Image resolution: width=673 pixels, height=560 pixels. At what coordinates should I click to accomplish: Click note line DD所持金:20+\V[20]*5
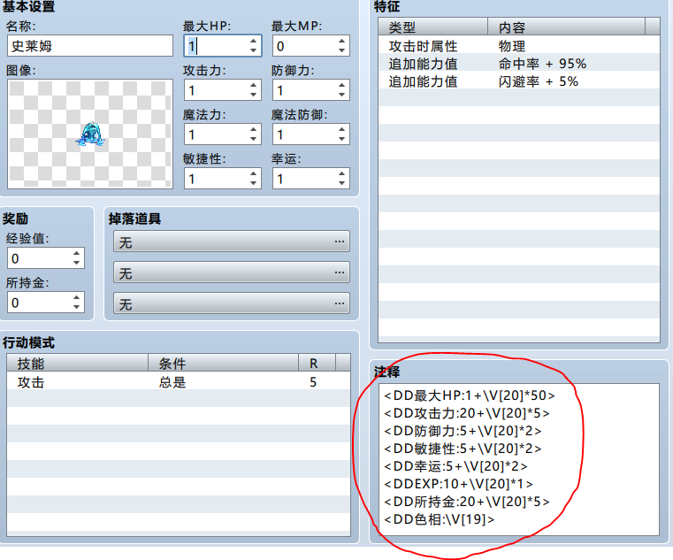467,501
